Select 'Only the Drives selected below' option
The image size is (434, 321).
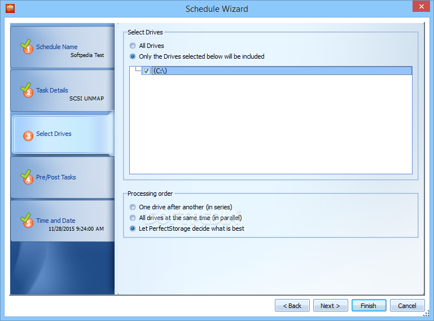point(133,56)
